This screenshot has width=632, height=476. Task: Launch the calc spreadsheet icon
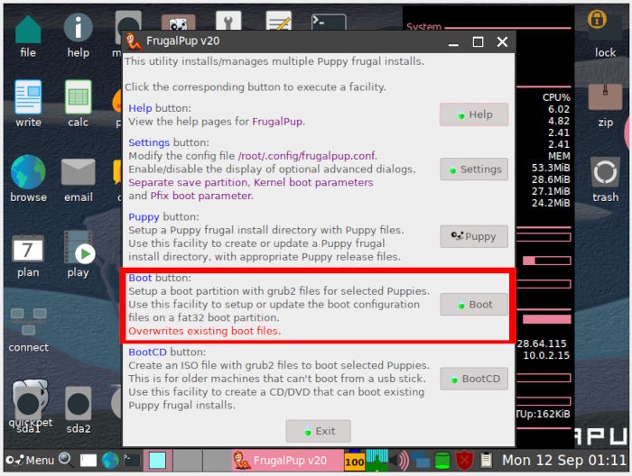78,97
